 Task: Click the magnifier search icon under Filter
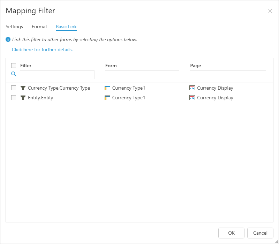14,74
